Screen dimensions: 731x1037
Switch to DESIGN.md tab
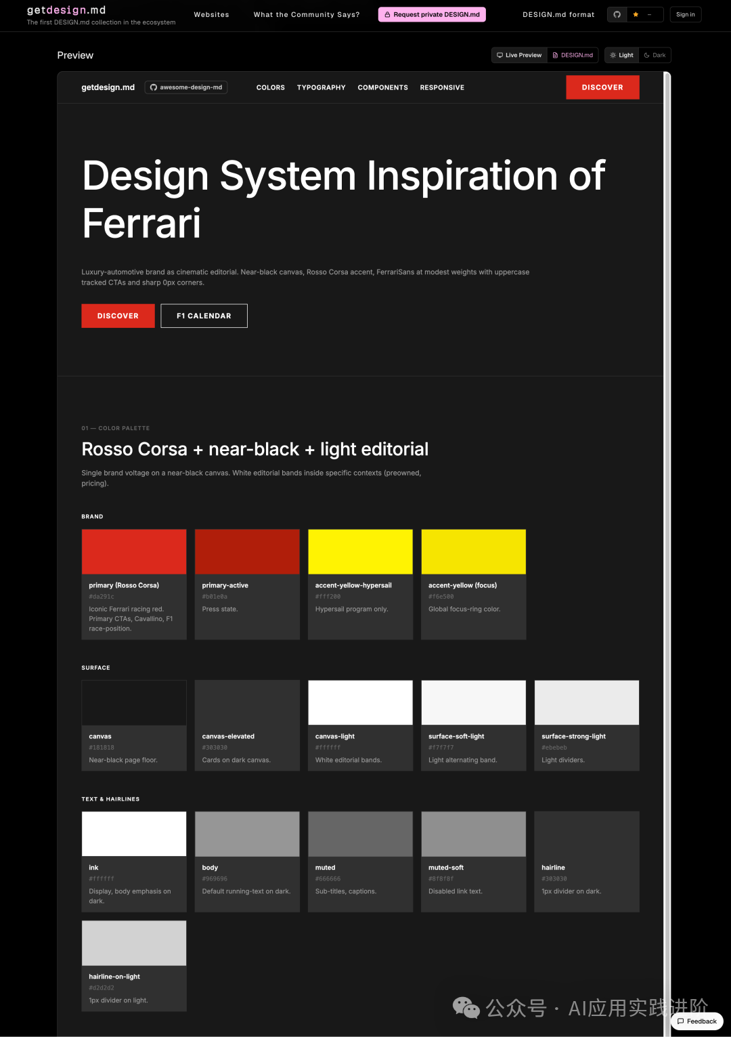[573, 55]
